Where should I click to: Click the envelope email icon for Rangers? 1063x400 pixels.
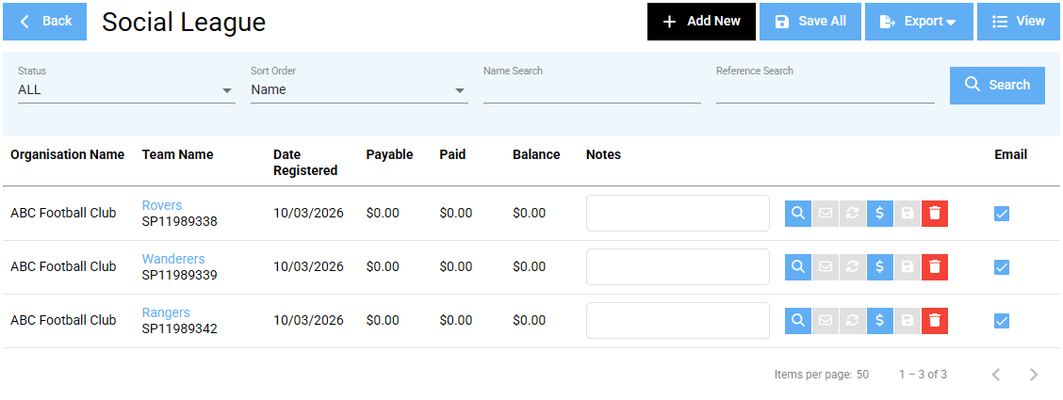coord(825,321)
